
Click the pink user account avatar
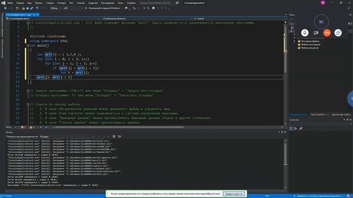[x=323, y=3]
